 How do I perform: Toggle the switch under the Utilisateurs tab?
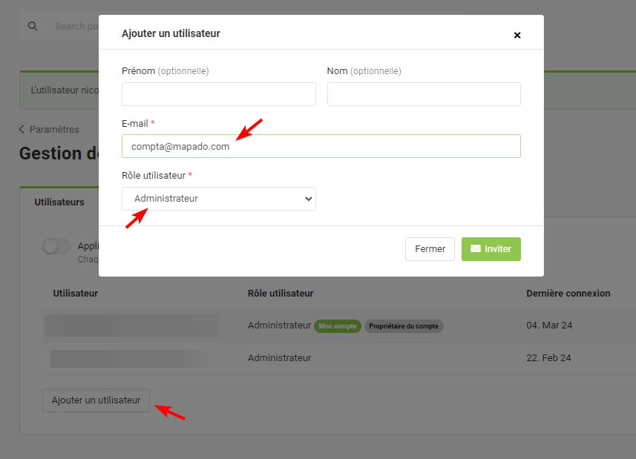tap(56, 247)
